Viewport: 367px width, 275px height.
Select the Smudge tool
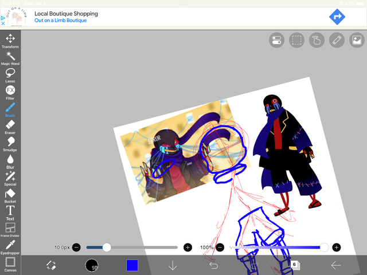10,144
